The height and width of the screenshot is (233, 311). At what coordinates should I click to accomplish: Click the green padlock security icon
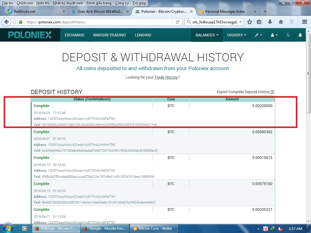click(x=21, y=22)
